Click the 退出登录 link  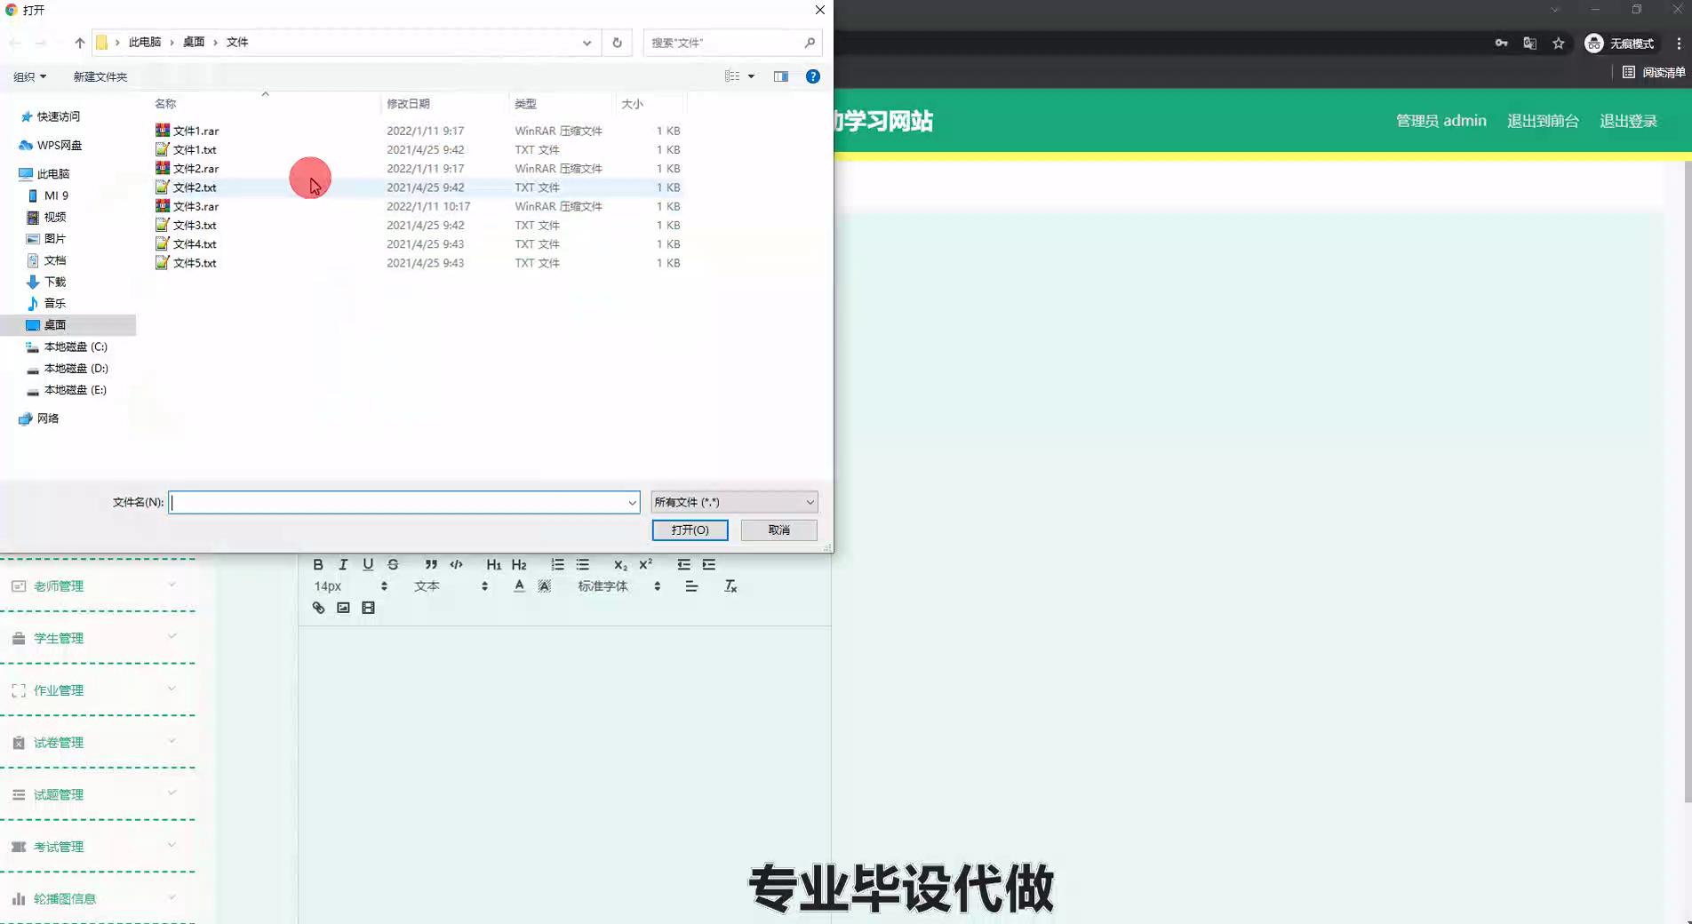pyautogui.click(x=1628, y=121)
